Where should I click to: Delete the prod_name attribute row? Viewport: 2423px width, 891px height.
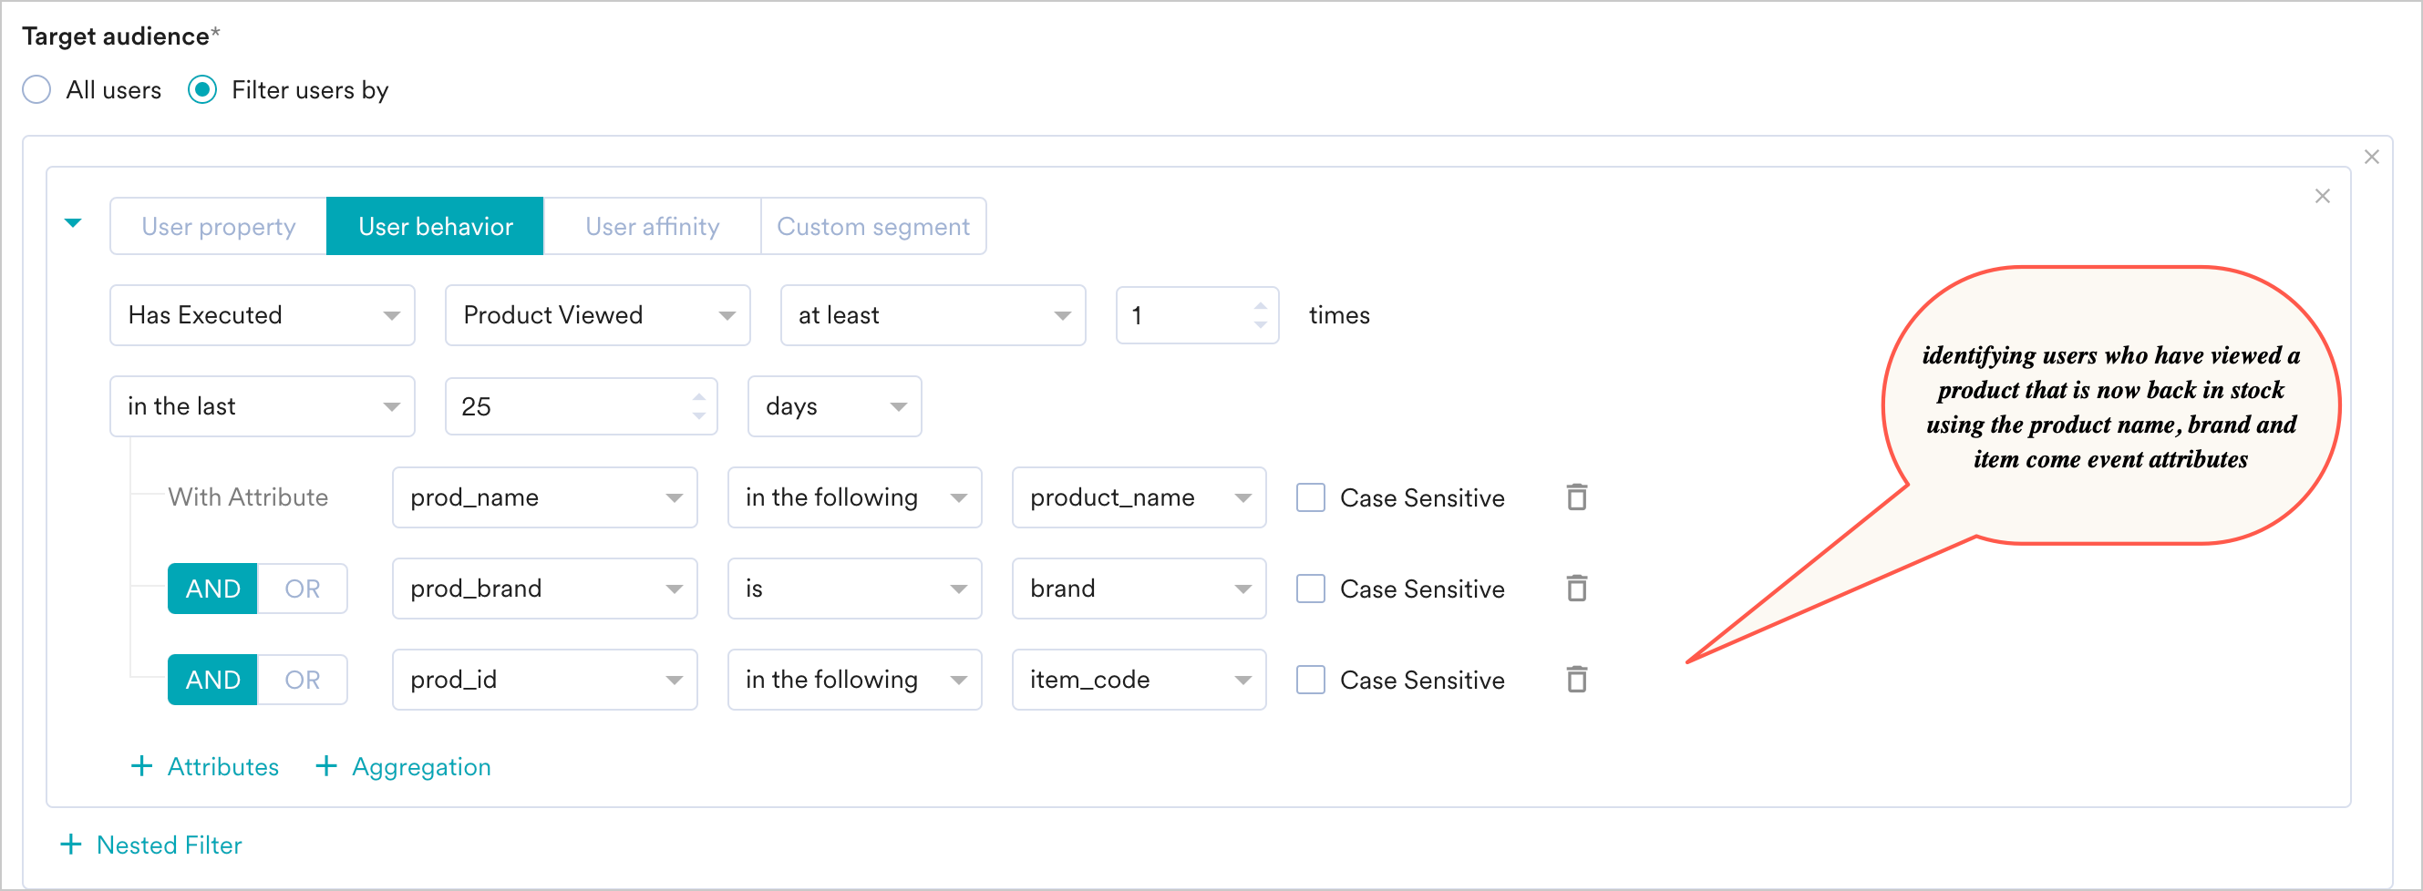tap(1576, 497)
